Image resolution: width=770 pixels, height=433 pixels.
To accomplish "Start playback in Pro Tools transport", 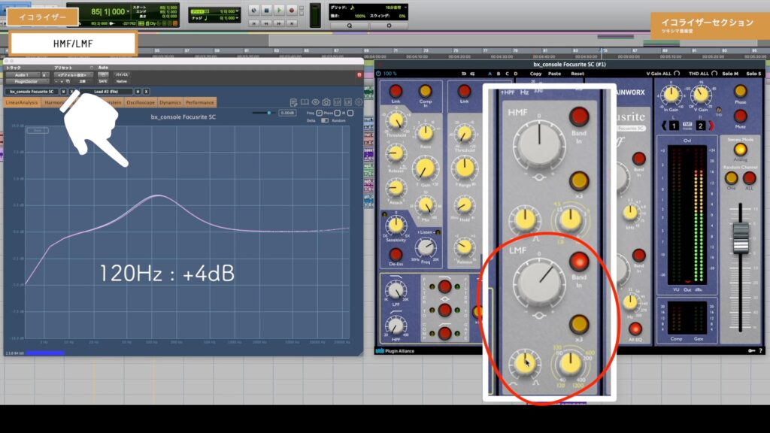I will click(x=279, y=11).
